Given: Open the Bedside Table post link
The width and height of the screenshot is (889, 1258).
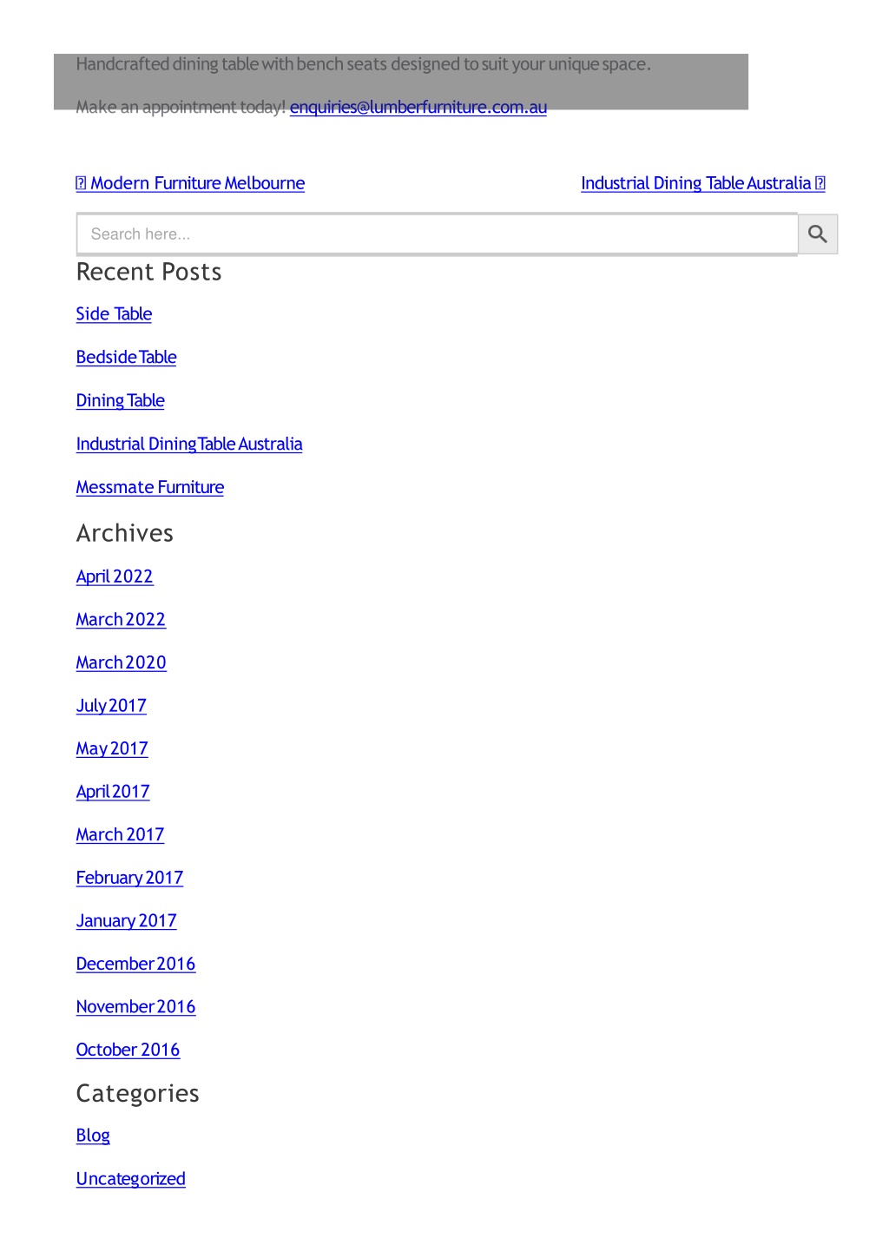Looking at the screenshot, I should [x=126, y=358].
